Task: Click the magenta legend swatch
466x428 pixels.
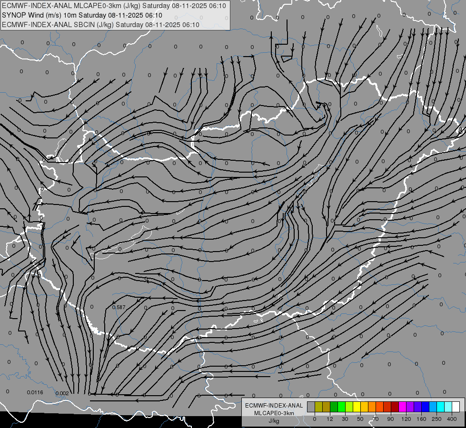Action: [402, 407]
